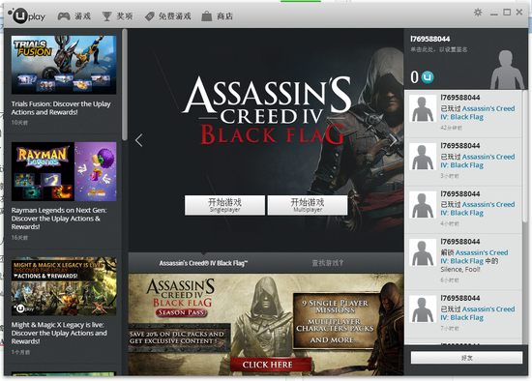Screen dimensions: 532x381
Task: Click the status text to set a signature
Action: point(439,49)
